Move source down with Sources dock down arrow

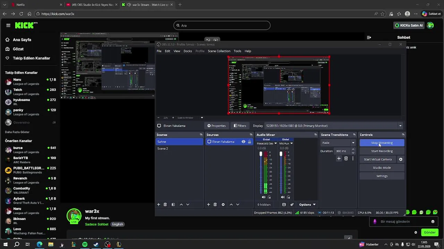click(x=238, y=205)
